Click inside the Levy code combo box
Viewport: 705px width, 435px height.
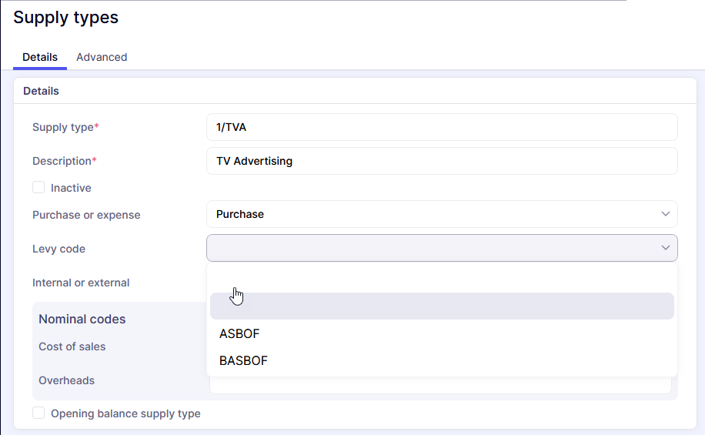[431, 248]
